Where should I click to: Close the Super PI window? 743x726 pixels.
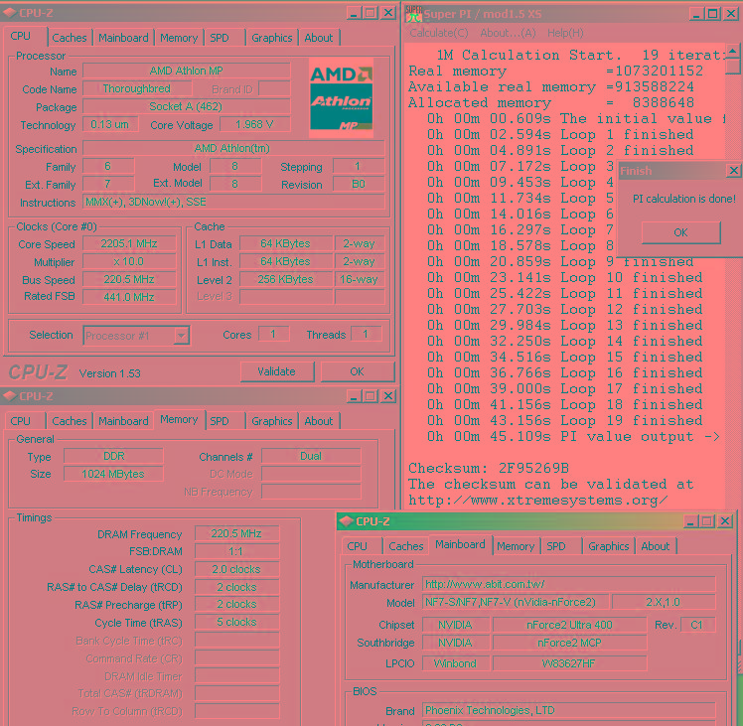click(x=731, y=14)
